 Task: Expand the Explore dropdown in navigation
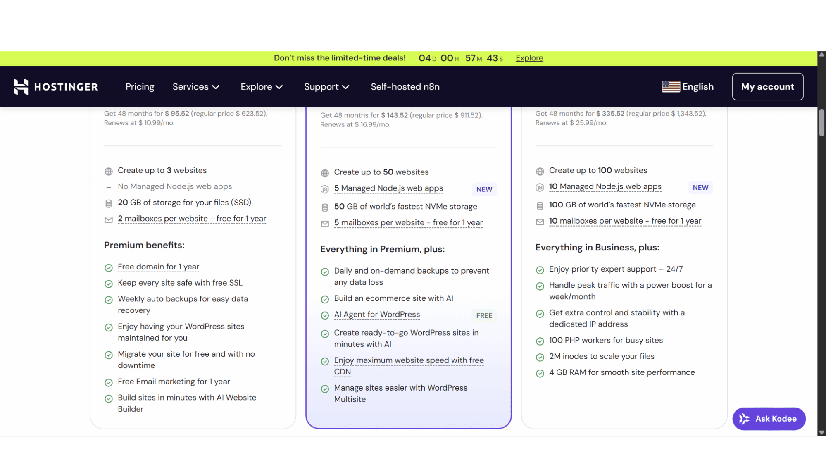coord(262,87)
